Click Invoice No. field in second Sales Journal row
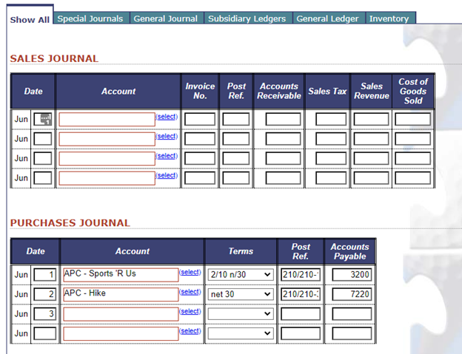This screenshot has height=354, width=462. 200,139
